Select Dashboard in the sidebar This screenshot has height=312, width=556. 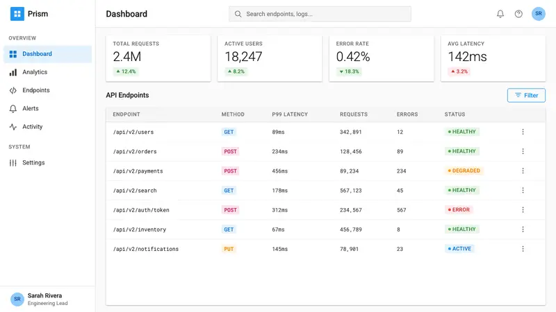(x=47, y=54)
